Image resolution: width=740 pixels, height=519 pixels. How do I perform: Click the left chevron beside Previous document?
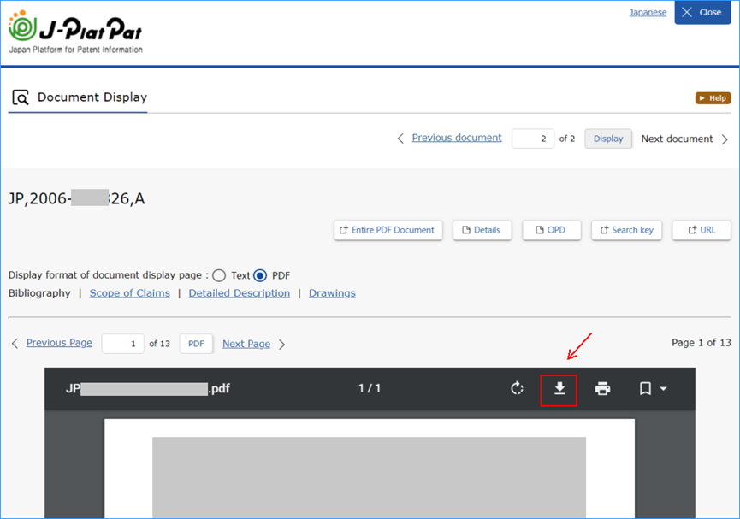[x=400, y=139]
